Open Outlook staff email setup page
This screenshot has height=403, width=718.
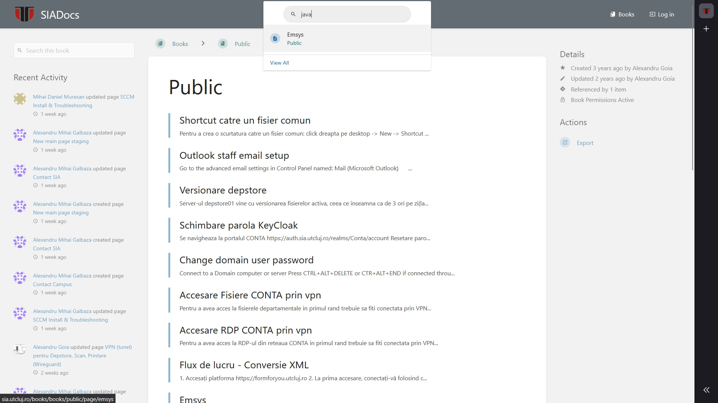click(234, 155)
